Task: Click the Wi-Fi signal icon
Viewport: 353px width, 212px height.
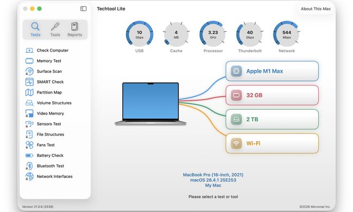Action: [236, 144]
